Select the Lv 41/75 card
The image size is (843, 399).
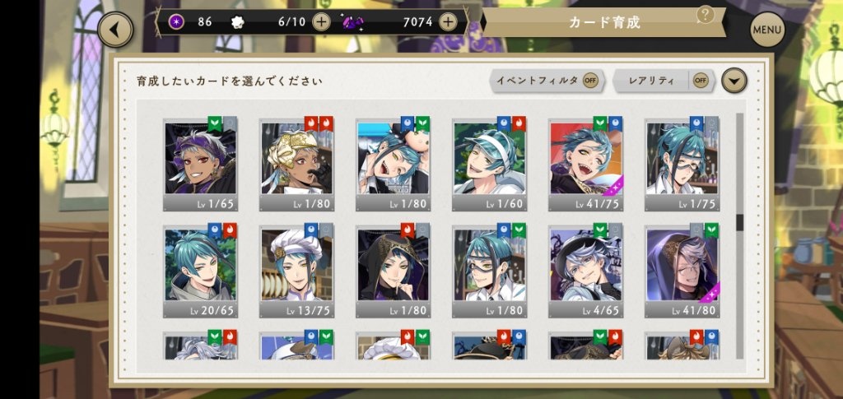pyautogui.click(x=586, y=164)
